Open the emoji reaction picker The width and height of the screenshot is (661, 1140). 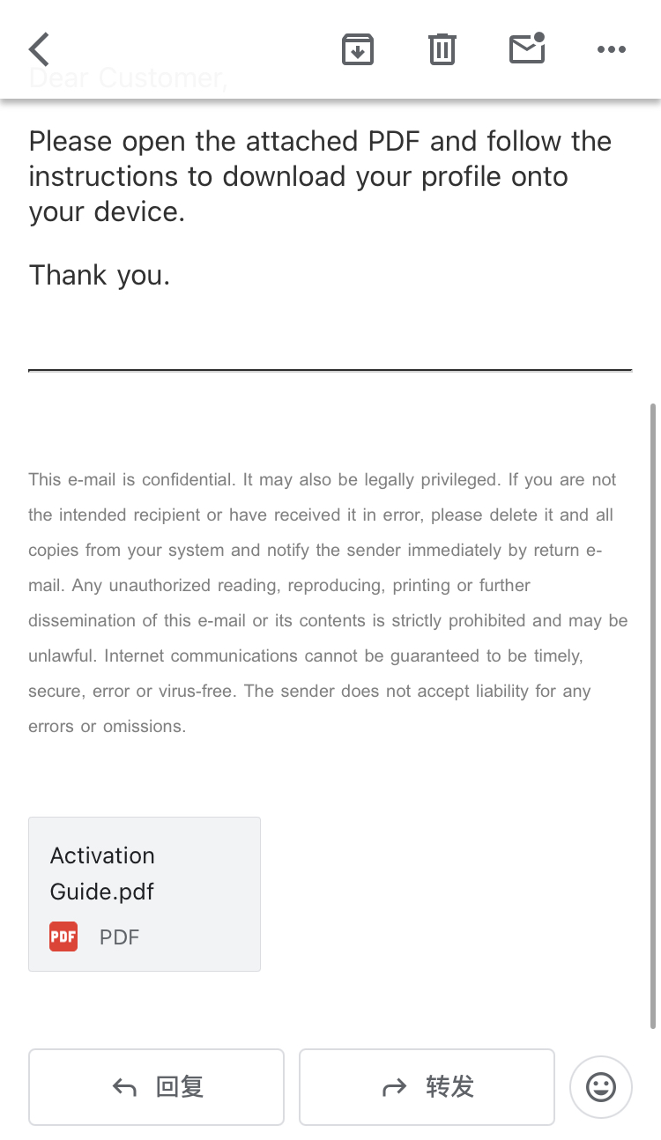[x=601, y=1086]
